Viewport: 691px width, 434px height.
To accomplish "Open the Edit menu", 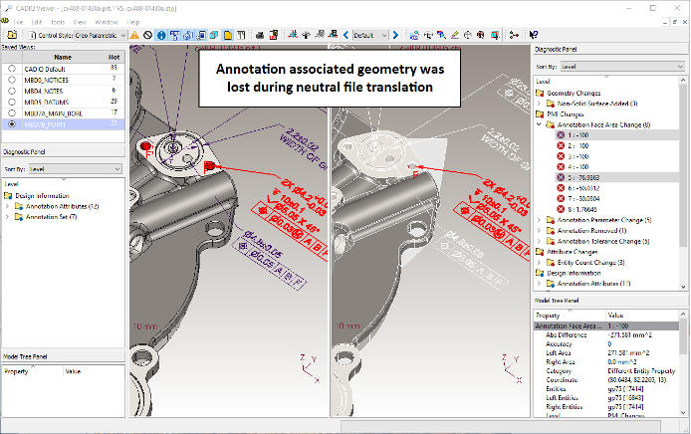I will [x=37, y=22].
